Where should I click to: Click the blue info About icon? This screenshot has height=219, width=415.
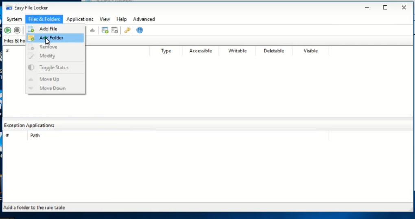point(140,30)
